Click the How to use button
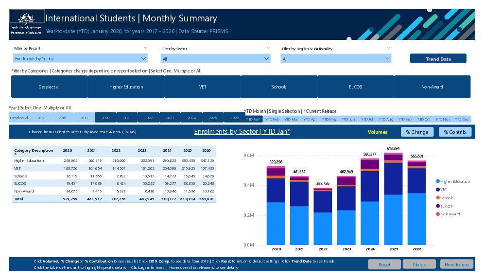This screenshot has width=484, height=280. point(456,264)
